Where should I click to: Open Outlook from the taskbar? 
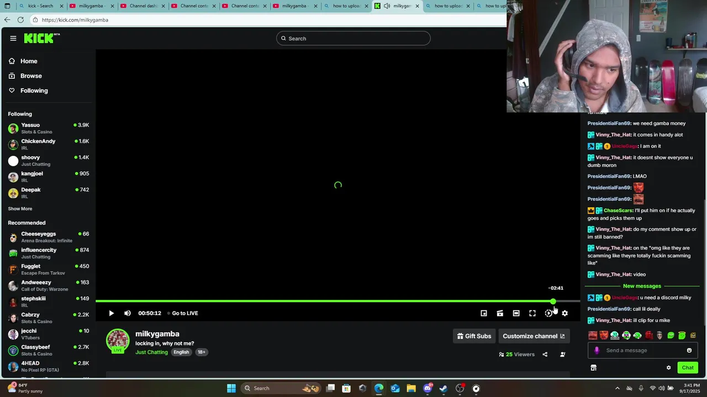coord(395,388)
